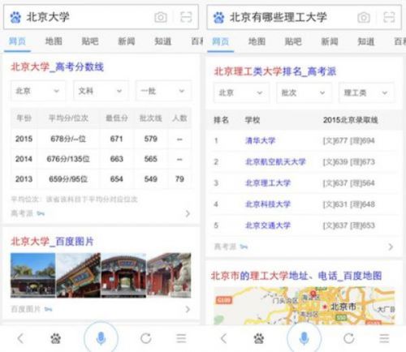Open 清华大学 link in ranking list
406x352 pixels.
(260, 140)
